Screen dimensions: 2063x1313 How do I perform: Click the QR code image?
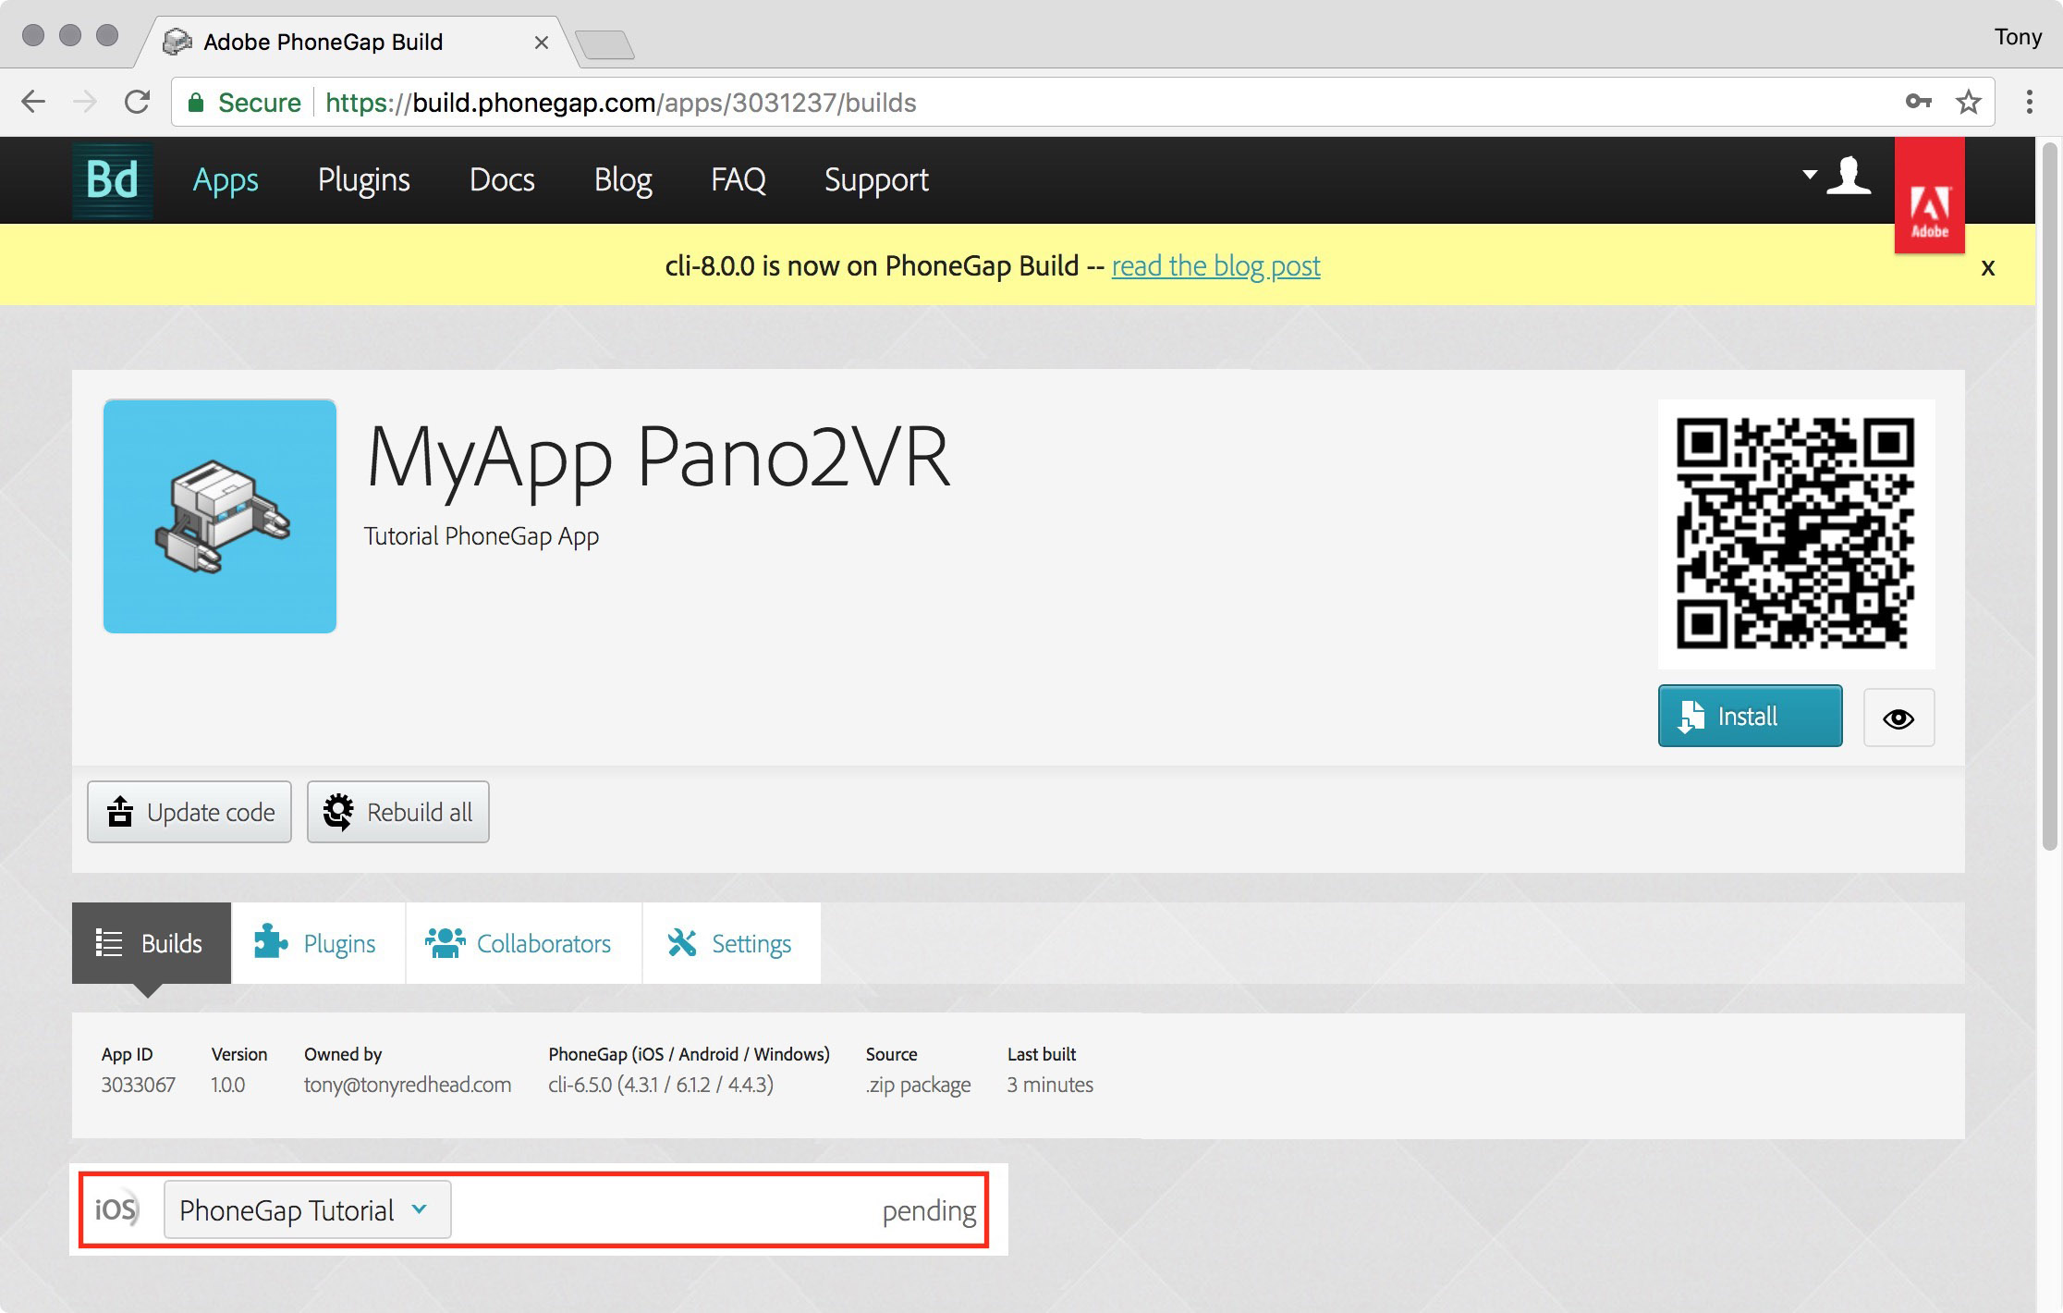pyautogui.click(x=1796, y=534)
